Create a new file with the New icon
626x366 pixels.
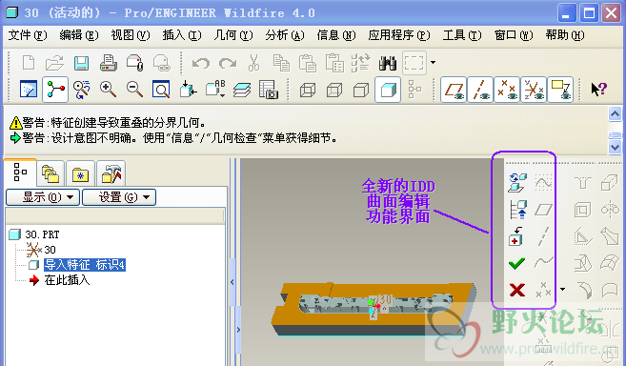(x=29, y=63)
